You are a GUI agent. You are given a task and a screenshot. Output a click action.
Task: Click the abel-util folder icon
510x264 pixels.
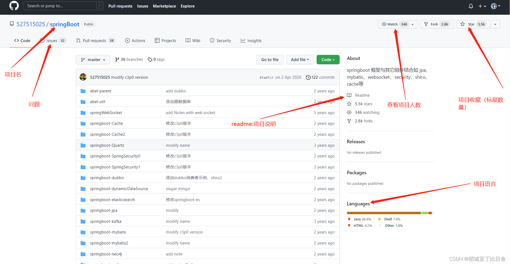coord(83,102)
